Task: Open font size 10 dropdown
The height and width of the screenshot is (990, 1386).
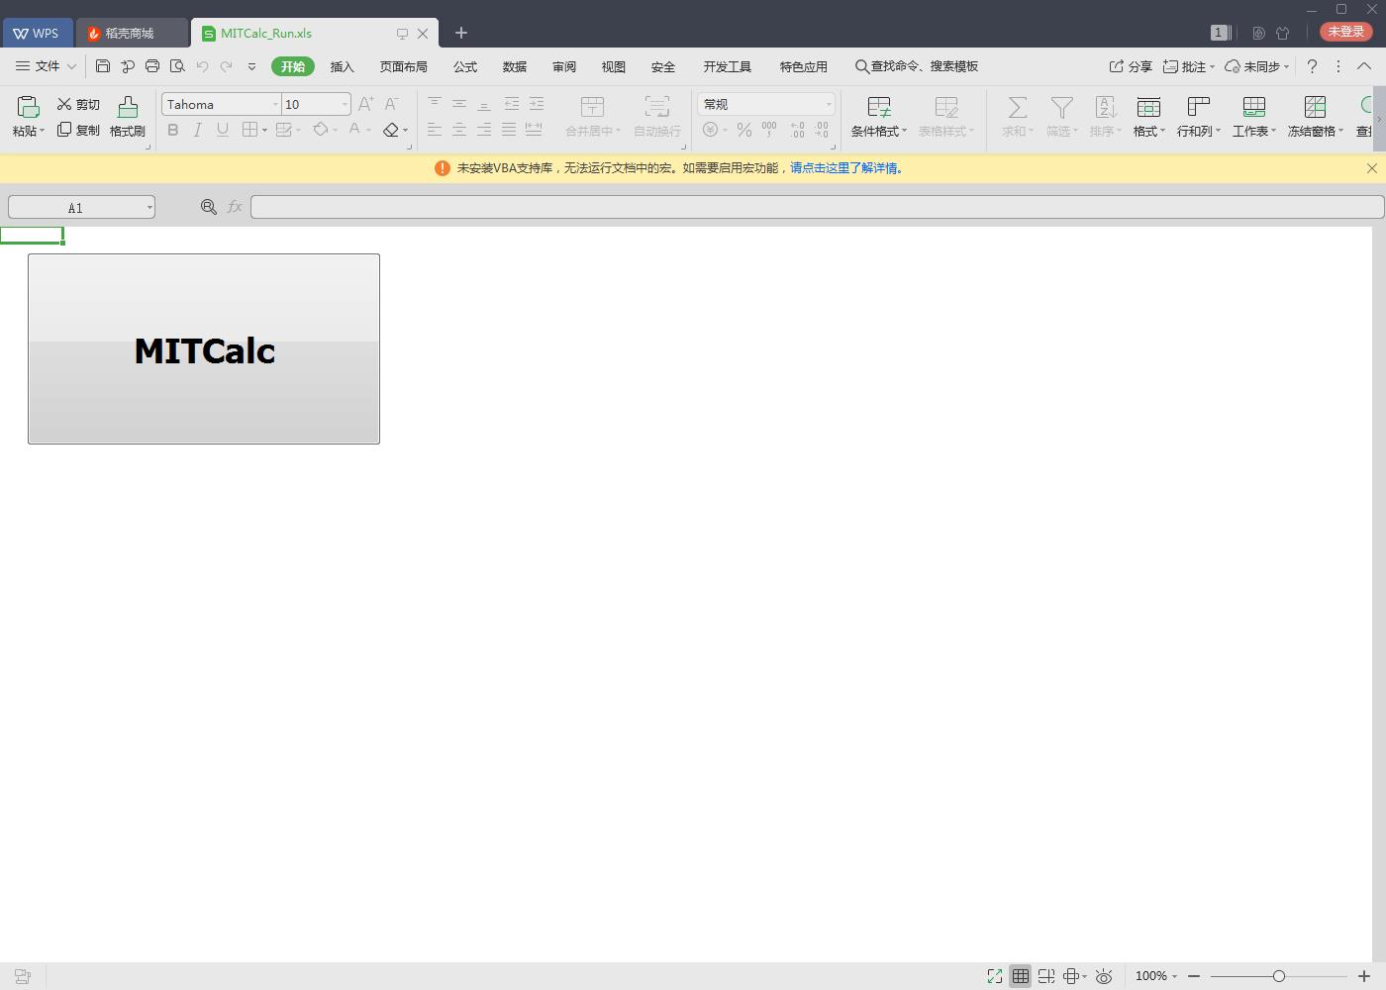Action: click(345, 104)
